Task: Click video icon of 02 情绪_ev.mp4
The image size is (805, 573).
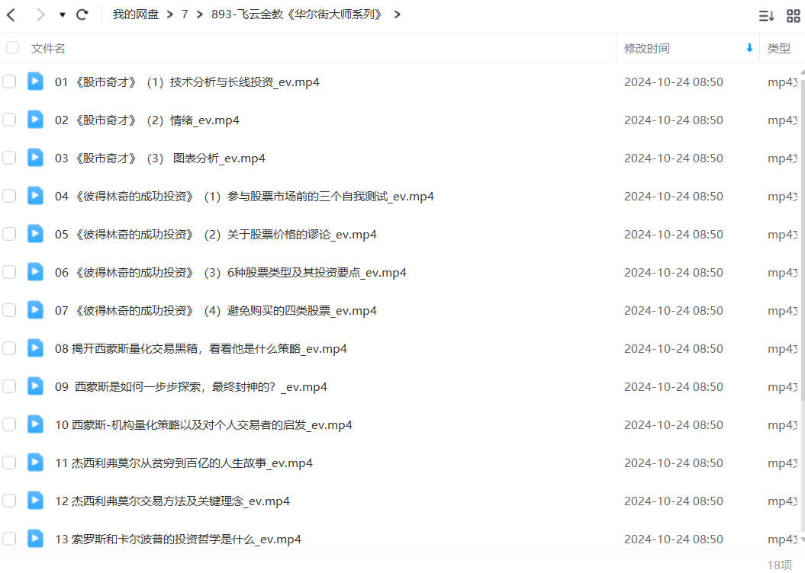Action: [35, 119]
